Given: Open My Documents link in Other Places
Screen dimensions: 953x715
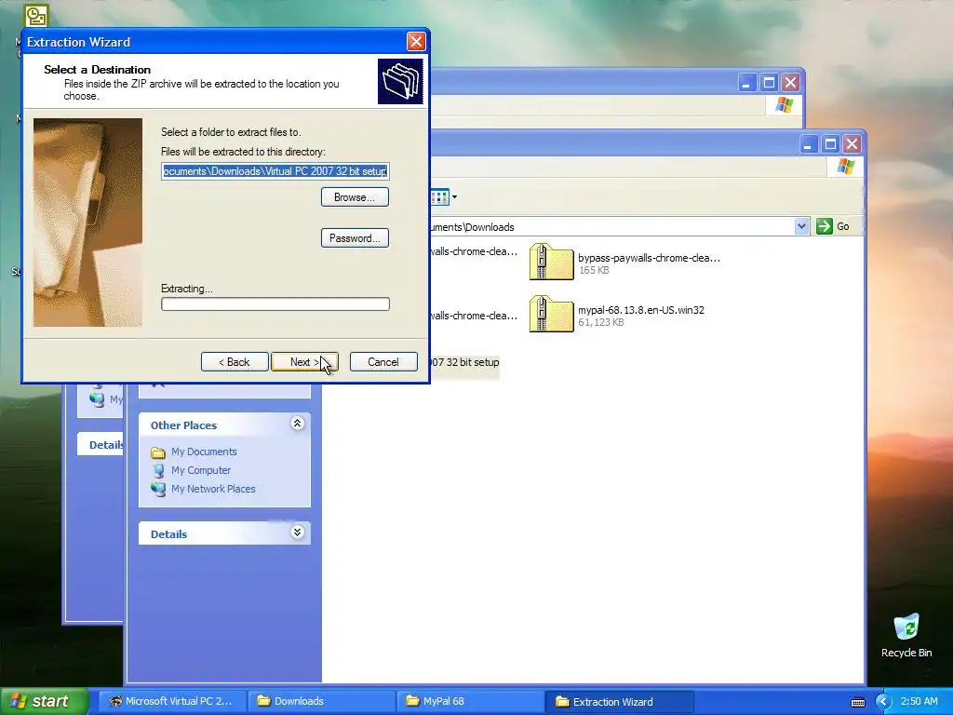Looking at the screenshot, I should pos(204,452).
